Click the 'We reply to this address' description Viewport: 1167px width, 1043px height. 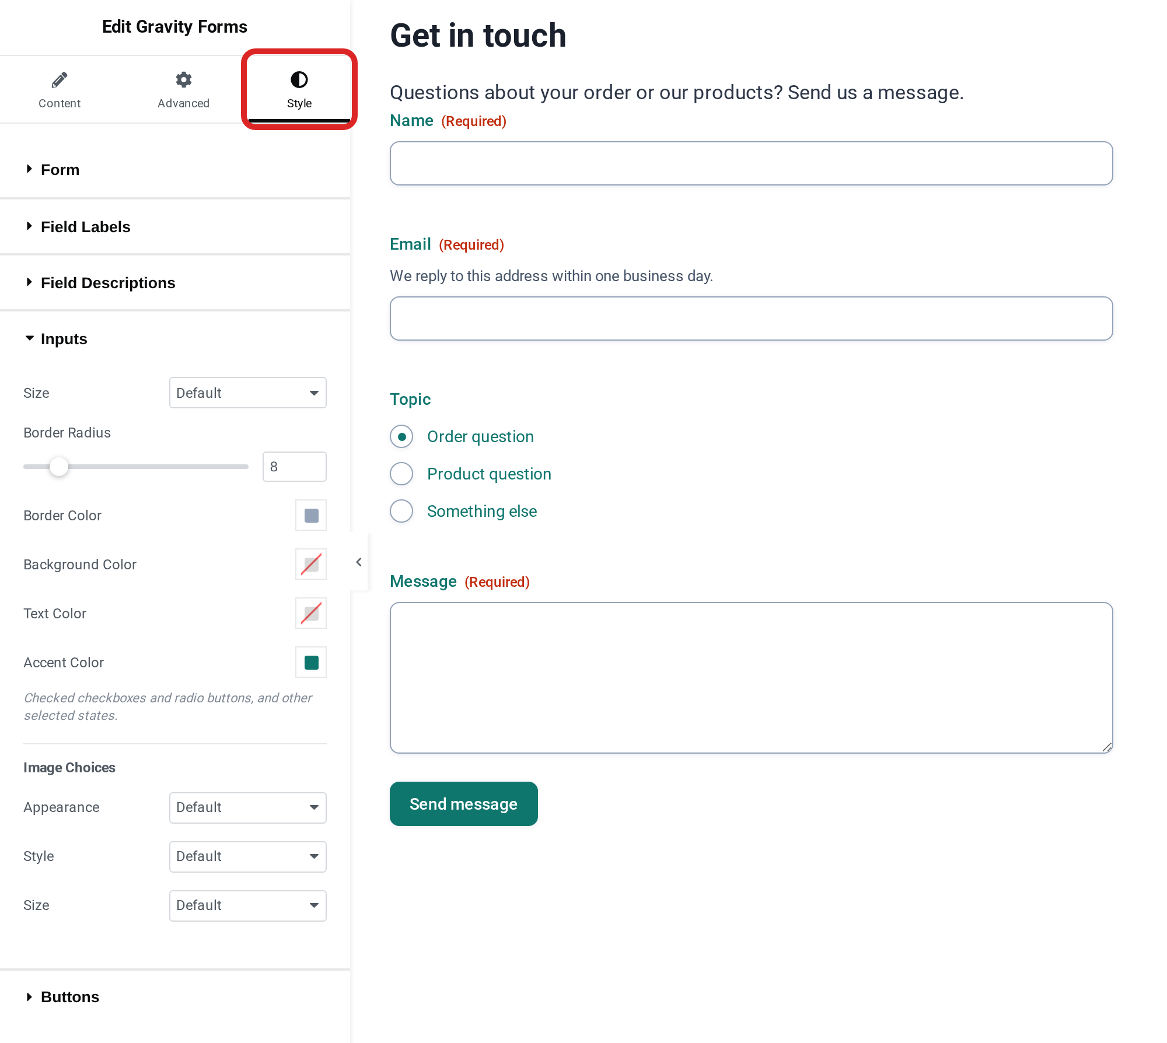551,276
